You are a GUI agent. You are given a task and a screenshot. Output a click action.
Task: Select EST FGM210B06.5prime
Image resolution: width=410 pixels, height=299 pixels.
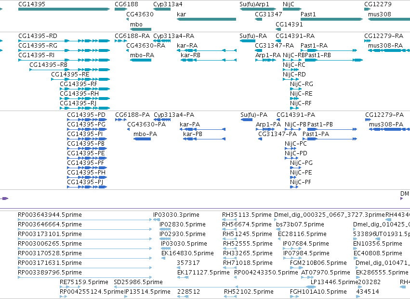(x=318, y=263)
